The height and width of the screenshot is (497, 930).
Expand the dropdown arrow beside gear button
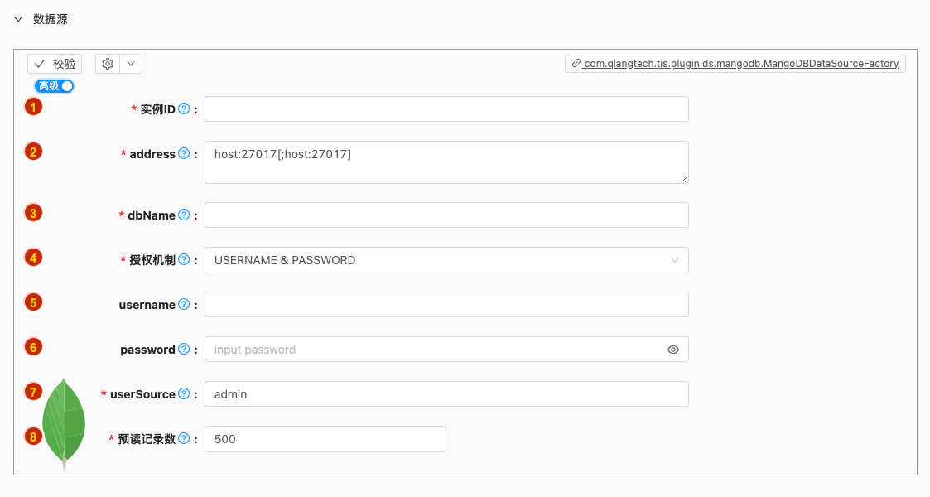[x=131, y=64]
